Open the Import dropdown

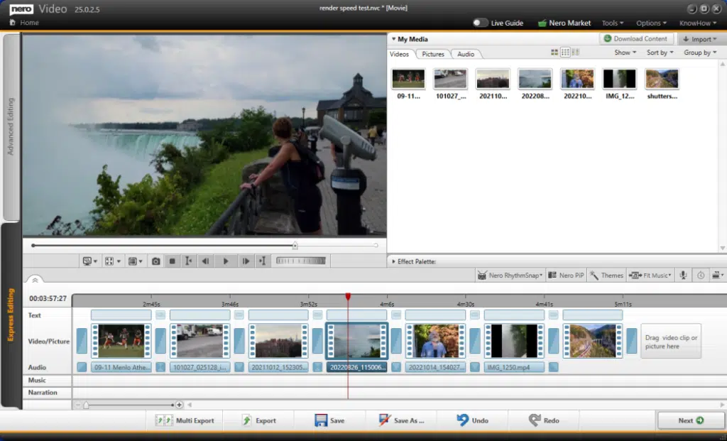pos(700,39)
